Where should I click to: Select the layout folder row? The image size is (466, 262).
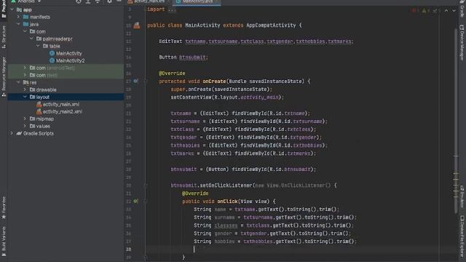[66, 97]
